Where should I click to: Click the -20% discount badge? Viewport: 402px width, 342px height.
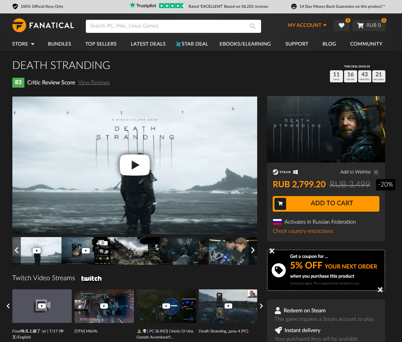tap(385, 184)
